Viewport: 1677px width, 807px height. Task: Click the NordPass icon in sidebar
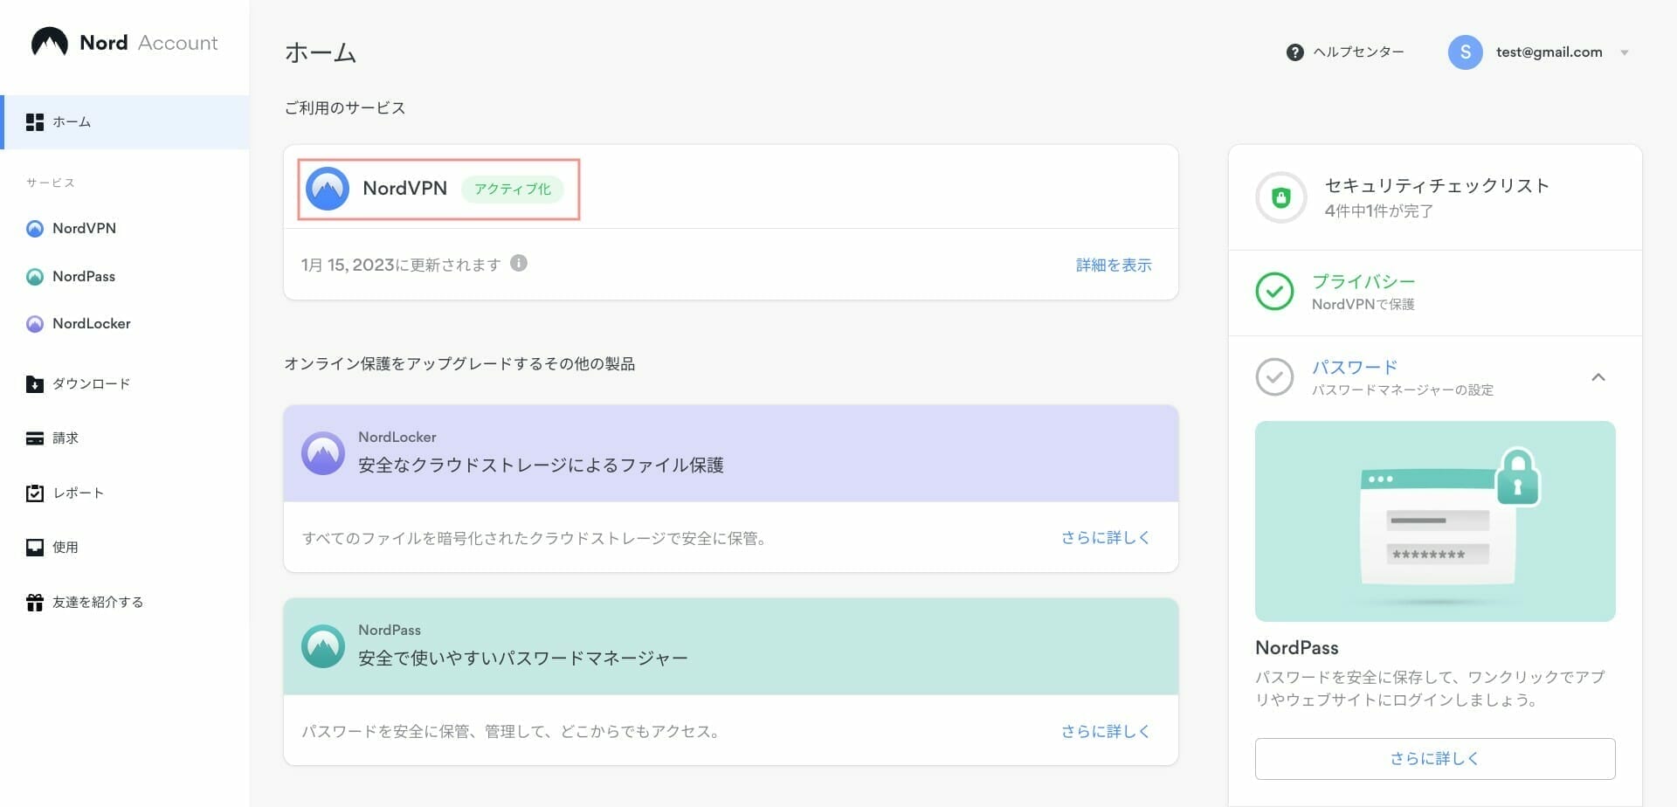point(35,277)
